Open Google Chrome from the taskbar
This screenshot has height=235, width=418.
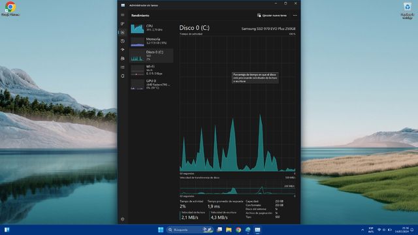[x=238, y=230]
